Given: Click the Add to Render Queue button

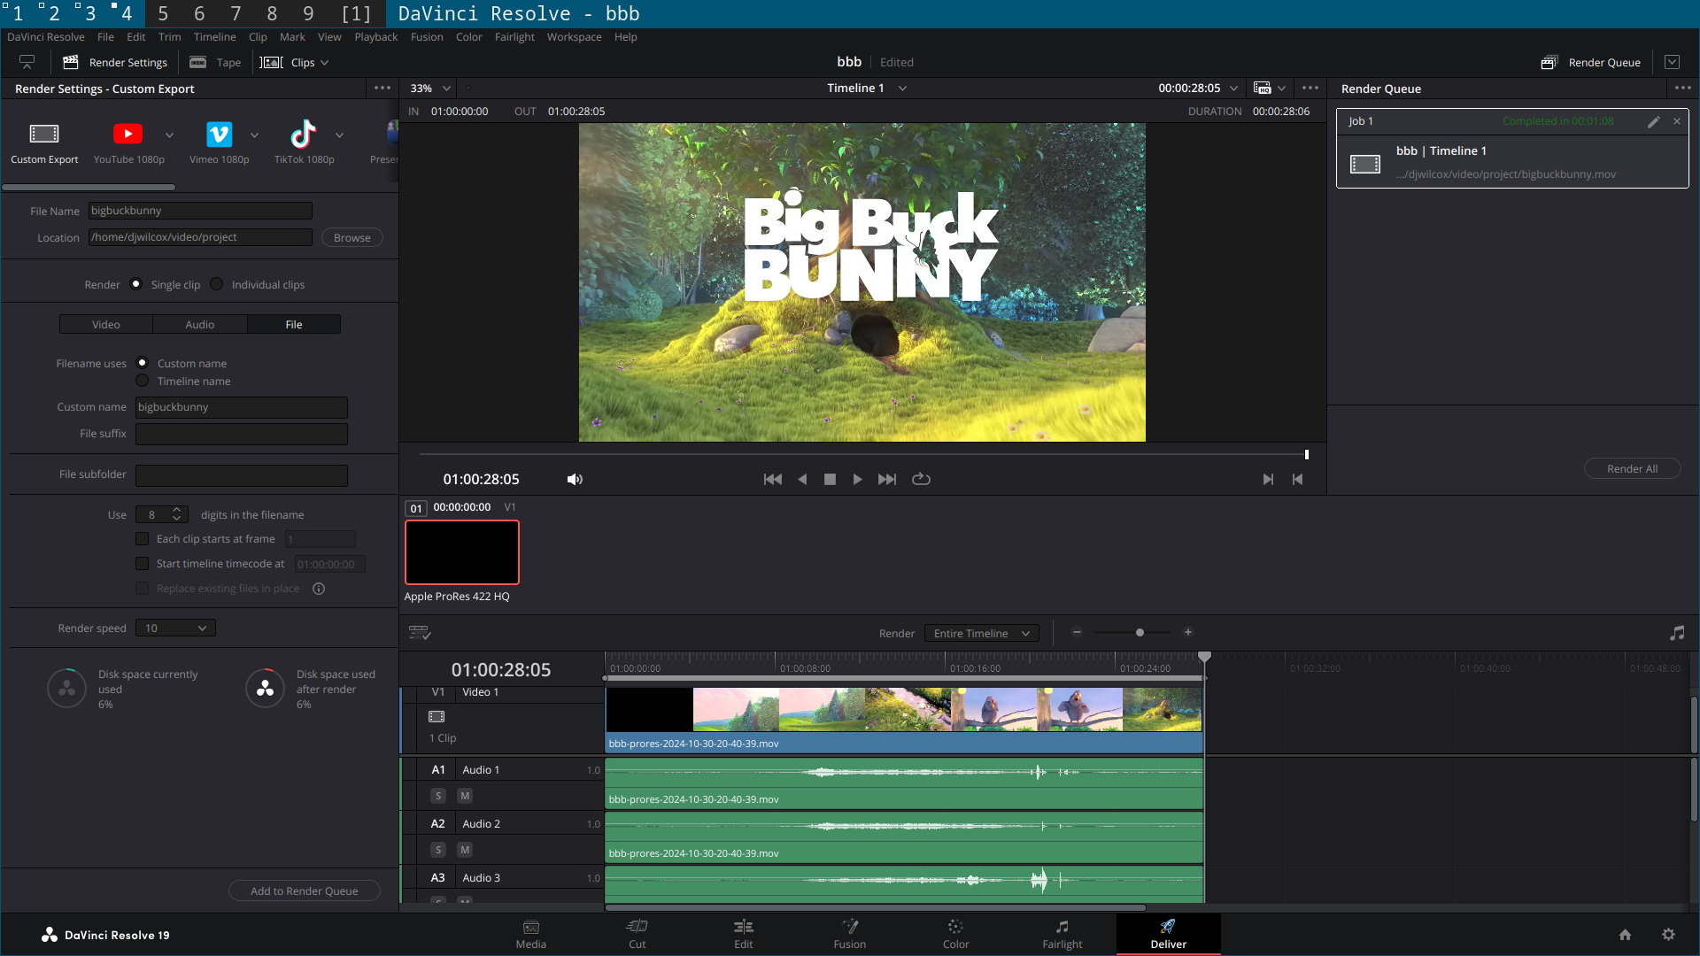Looking at the screenshot, I should click(304, 890).
